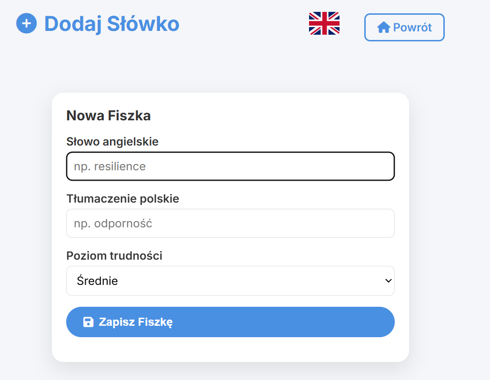490x380 pixels.
Task: Click the floppy disk save icon
Action: pos(88,322)
